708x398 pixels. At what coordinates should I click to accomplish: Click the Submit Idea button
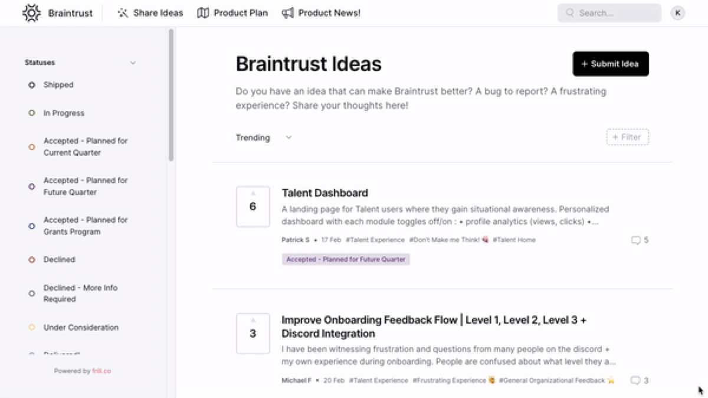611,64
